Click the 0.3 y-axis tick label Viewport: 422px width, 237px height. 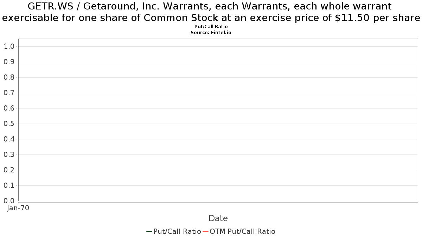point(9,154)
